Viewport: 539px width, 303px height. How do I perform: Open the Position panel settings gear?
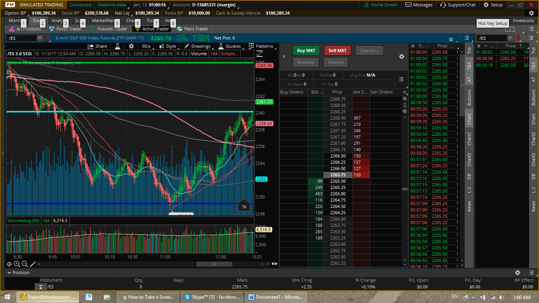pos(518,273)
